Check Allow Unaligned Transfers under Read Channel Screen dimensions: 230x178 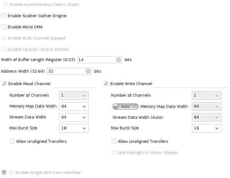13,141
